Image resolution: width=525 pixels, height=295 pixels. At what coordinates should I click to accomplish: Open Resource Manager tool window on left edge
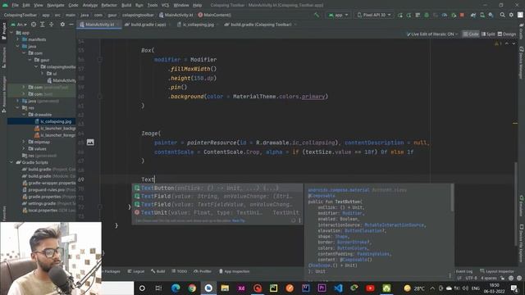coord(4,93)
